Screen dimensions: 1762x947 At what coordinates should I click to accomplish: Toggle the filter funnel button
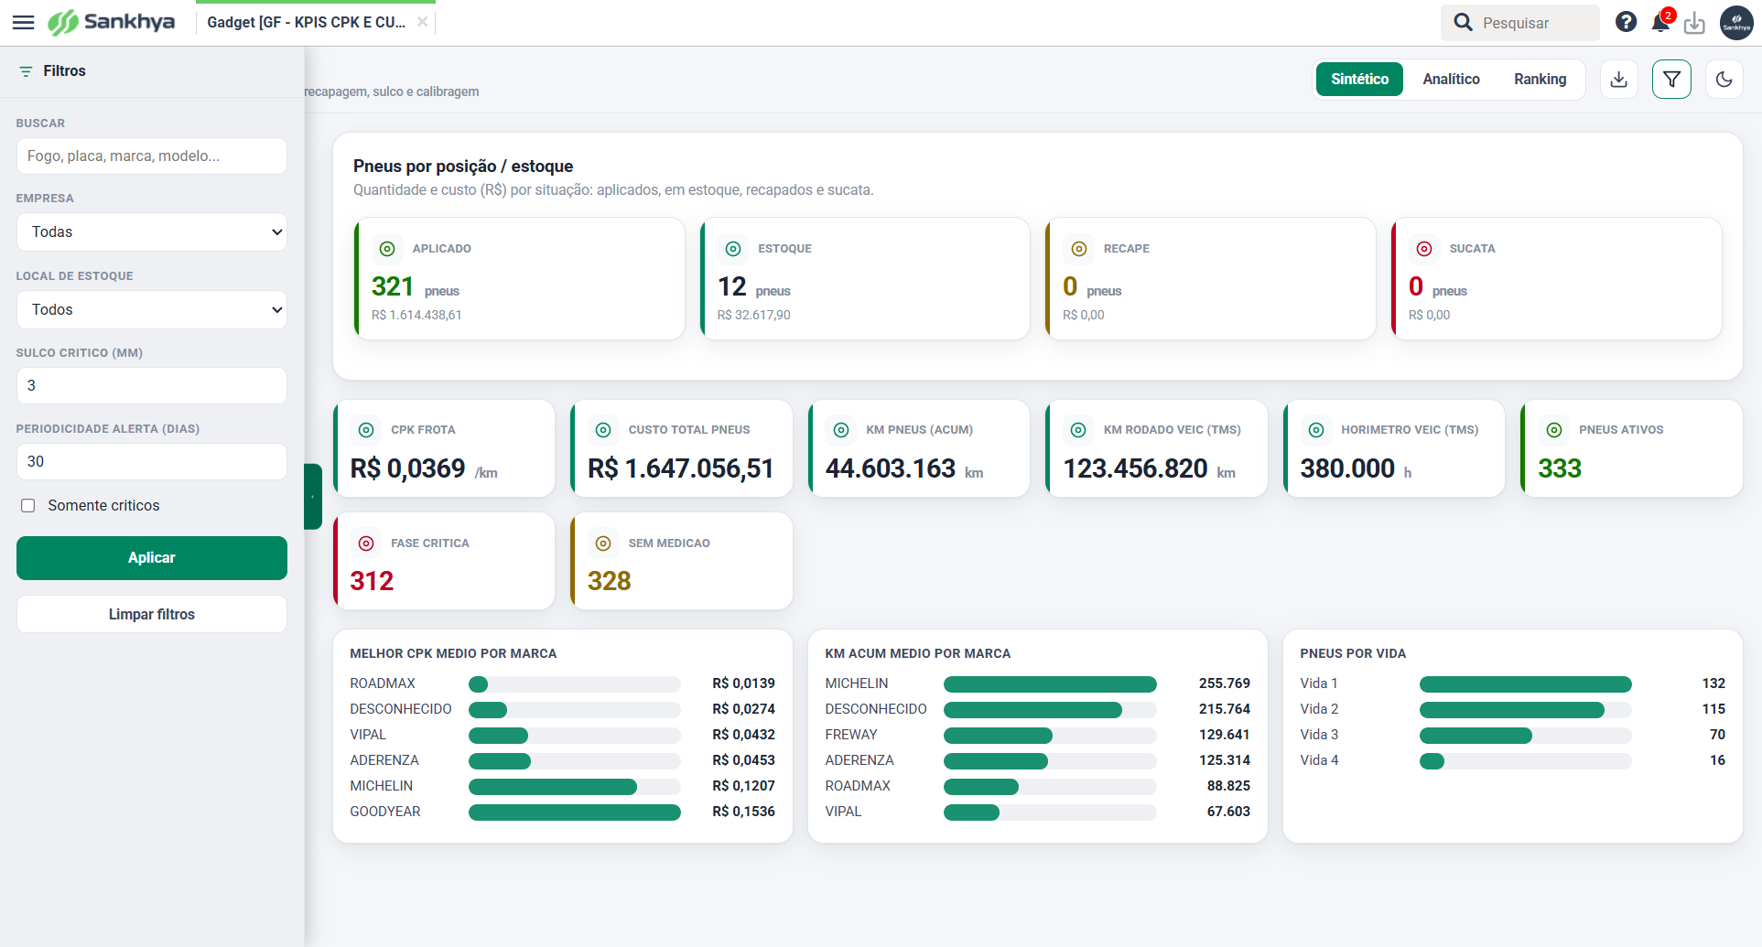tap(1671, 80)
